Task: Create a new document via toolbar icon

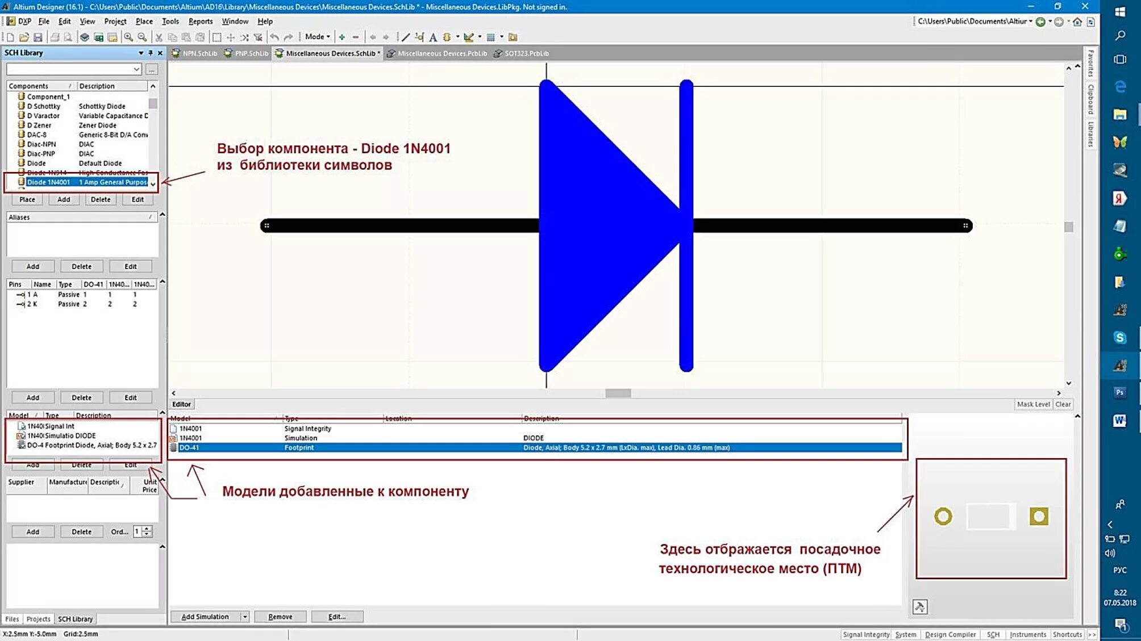Action: pyautogui.click(x=10, y=37)
